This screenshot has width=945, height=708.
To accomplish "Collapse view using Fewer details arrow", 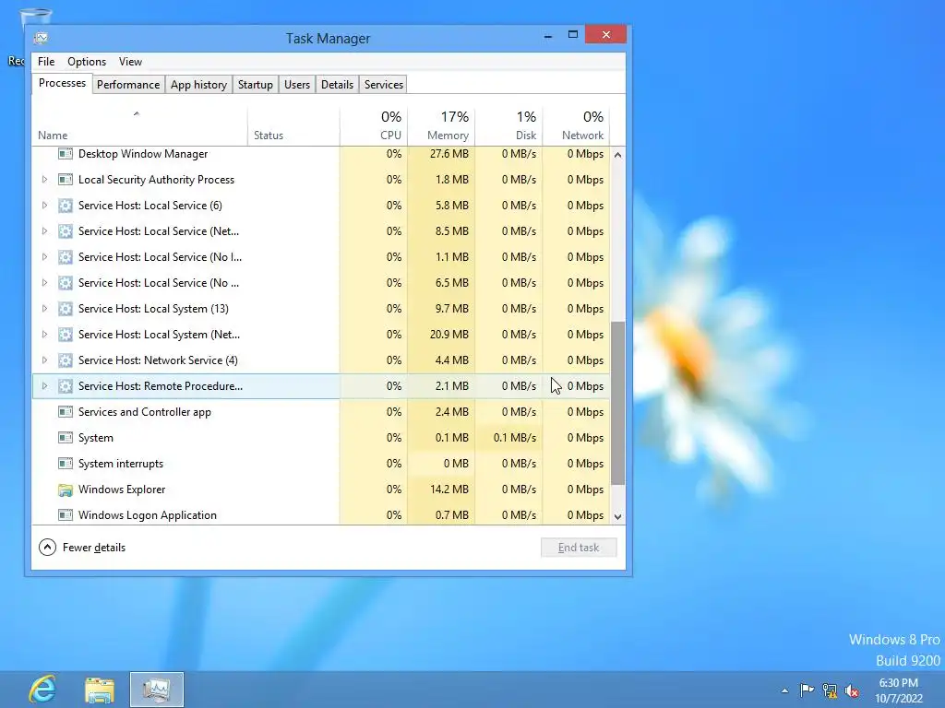I will (48, 548).
